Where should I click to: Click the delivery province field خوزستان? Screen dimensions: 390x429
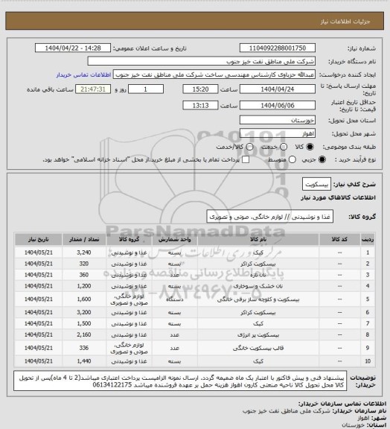(x=278, y=120)
